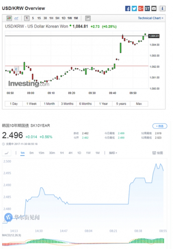
Task: Switch to line chart type icon
Action: 16,18
